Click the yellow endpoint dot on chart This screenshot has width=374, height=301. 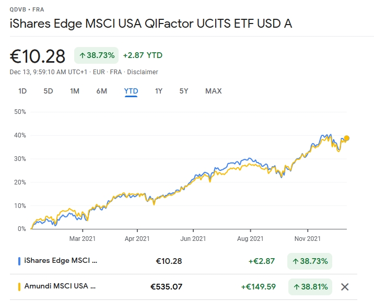tap(346, 138)
